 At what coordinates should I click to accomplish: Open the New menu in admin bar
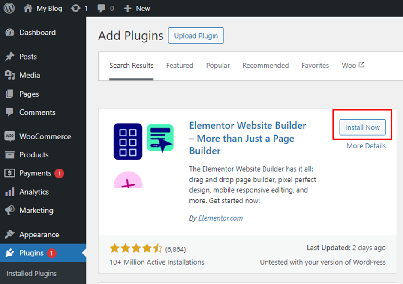click(137, 8)
